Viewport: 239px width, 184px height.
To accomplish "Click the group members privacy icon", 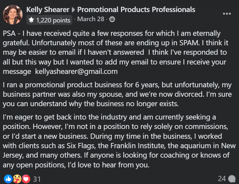I will [x=112, y=19].
